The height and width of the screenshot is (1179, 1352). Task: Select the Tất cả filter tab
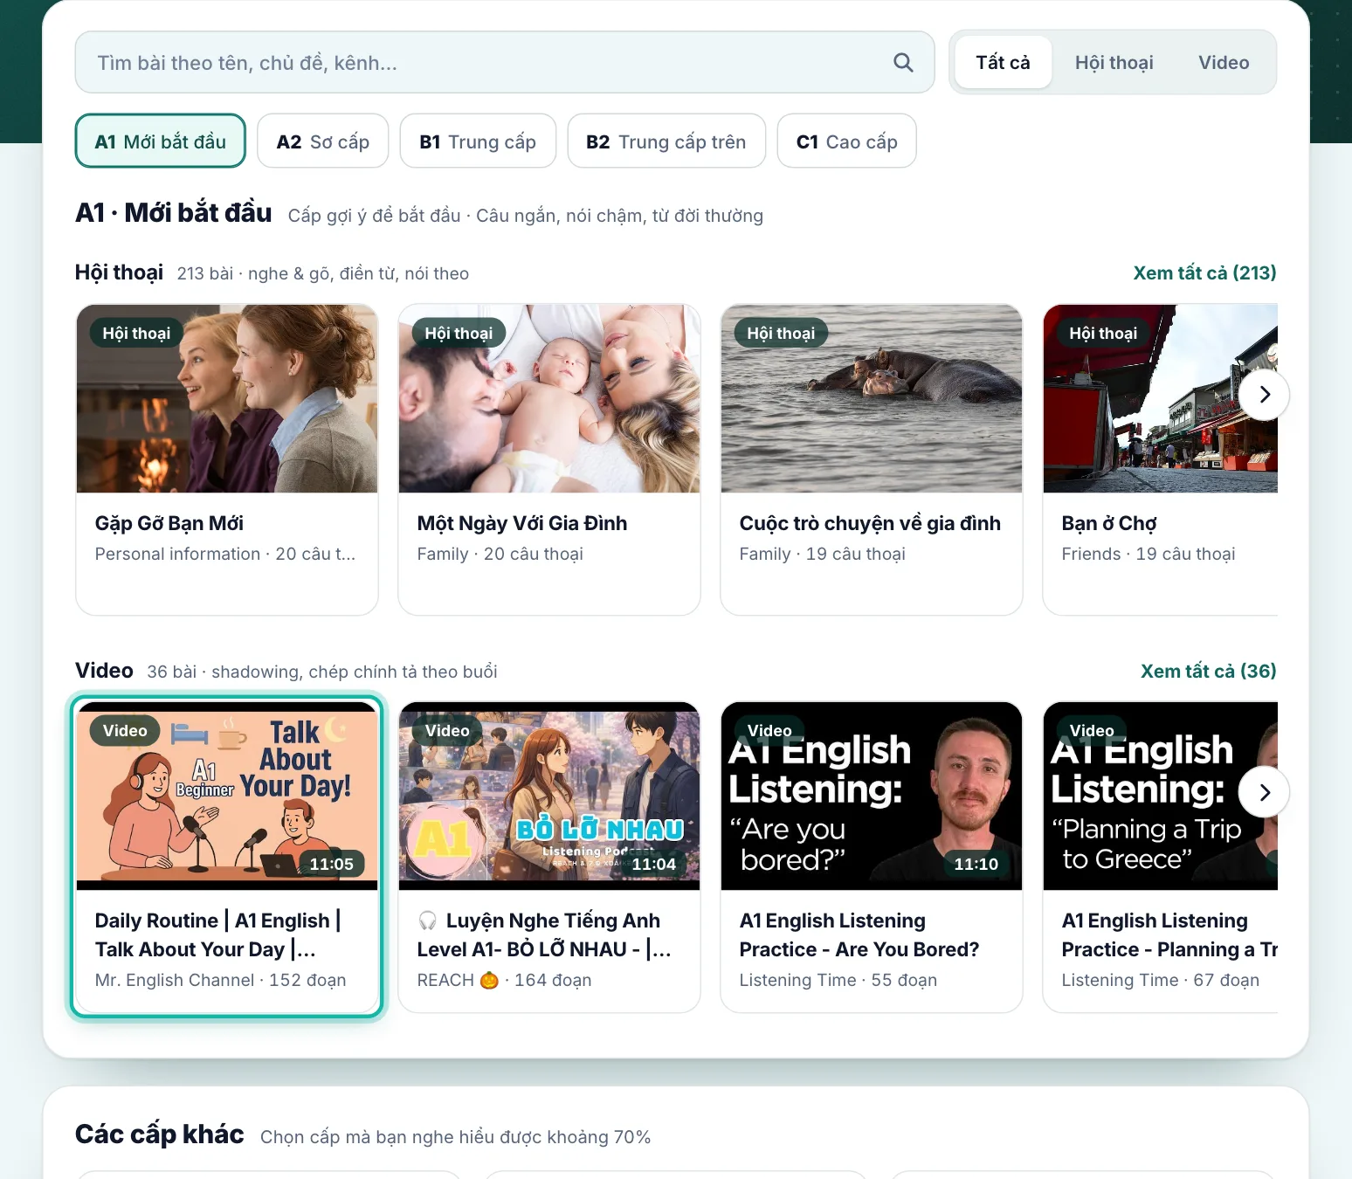coord(1003,62)
